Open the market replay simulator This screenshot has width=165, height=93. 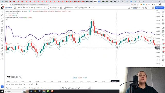[81, 8]
